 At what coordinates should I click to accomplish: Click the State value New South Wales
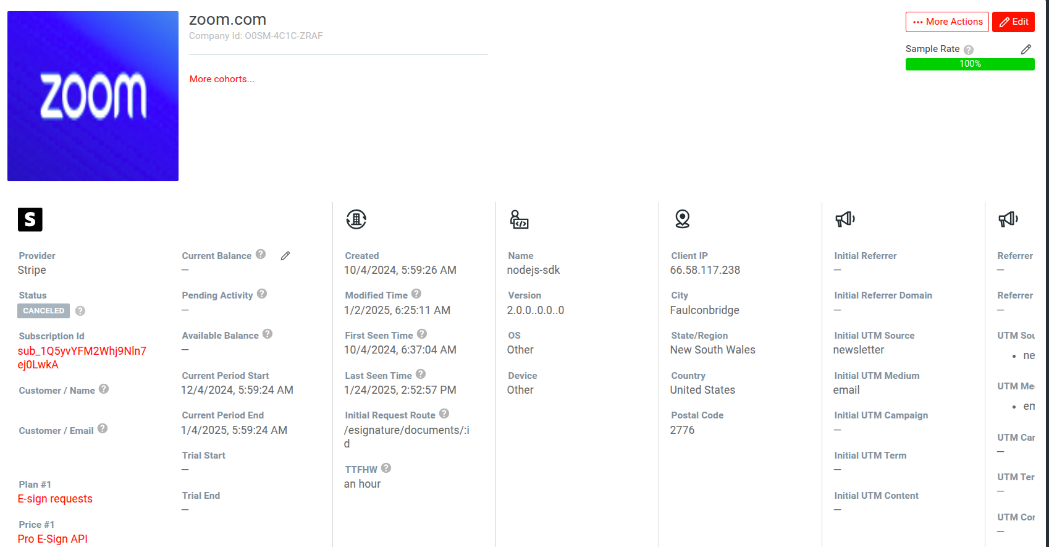712,350
